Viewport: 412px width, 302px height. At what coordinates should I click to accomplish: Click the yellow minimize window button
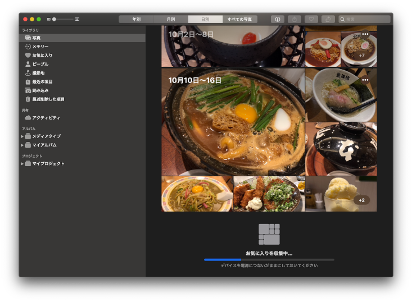[x=32, y=19]
